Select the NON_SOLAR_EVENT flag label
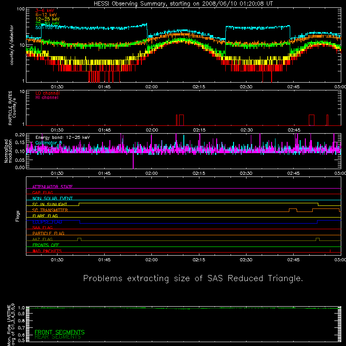 tap(52, 199)
